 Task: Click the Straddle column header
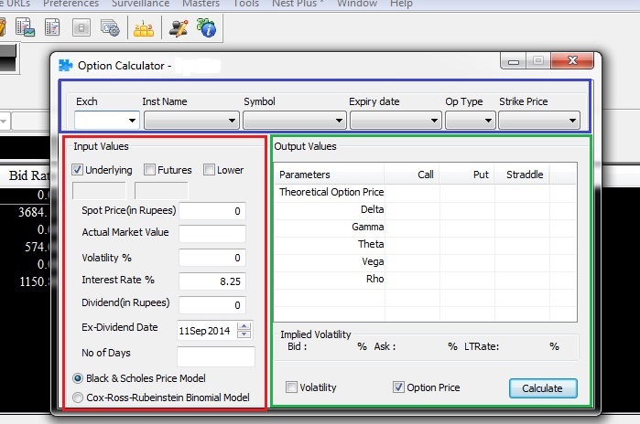tap(522, 175)
